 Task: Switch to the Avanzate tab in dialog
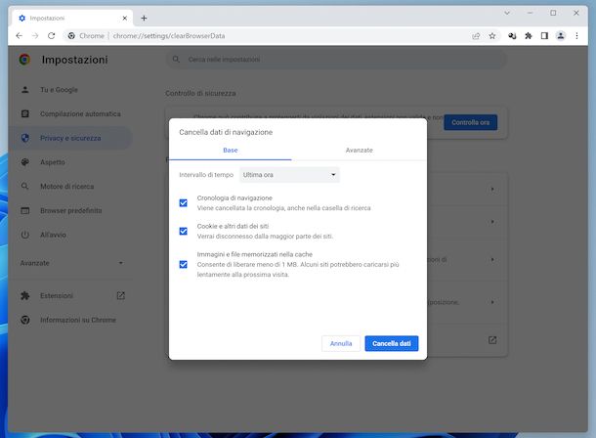point(359,151)
